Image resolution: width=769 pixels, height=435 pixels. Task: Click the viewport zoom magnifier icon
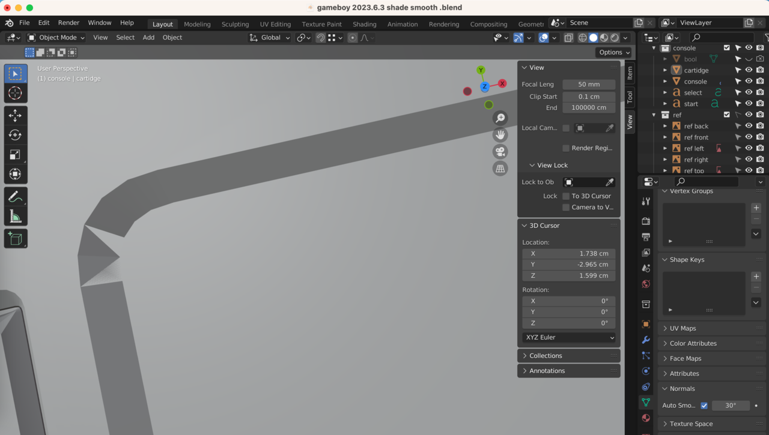500,118
